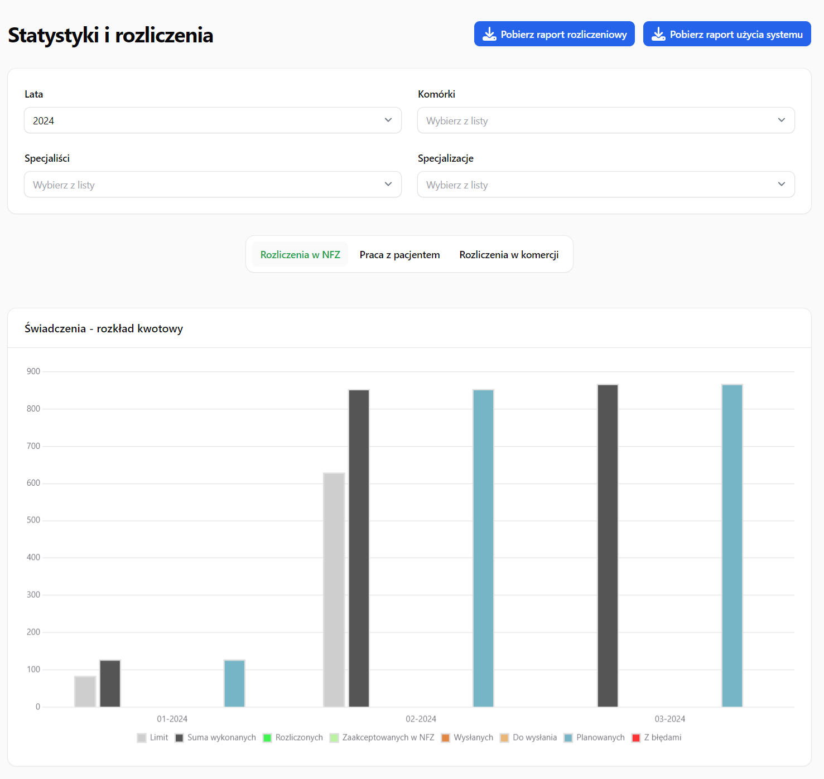Open the Lata year dropdown
This screenshot has width=824, height=779.
click(x=213, y=120)
